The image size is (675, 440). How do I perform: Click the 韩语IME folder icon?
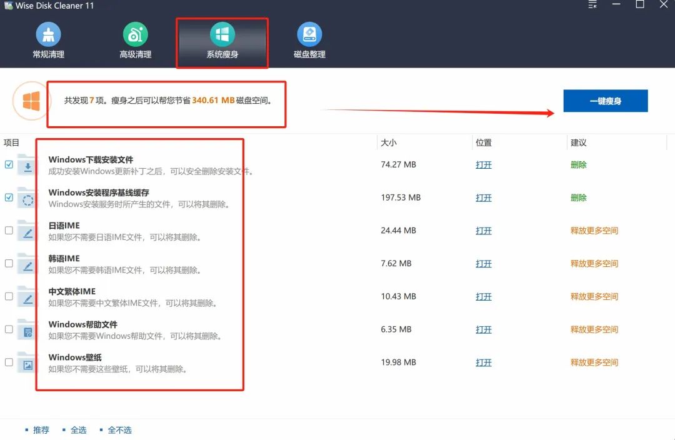tap(27, 264)
